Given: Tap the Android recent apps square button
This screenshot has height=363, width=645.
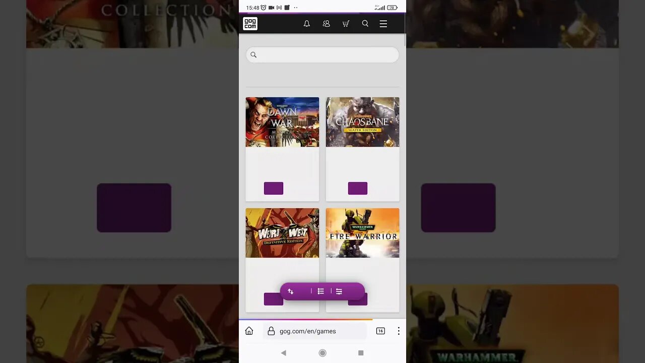Looking at the screenshot, I should click(361, 353).
